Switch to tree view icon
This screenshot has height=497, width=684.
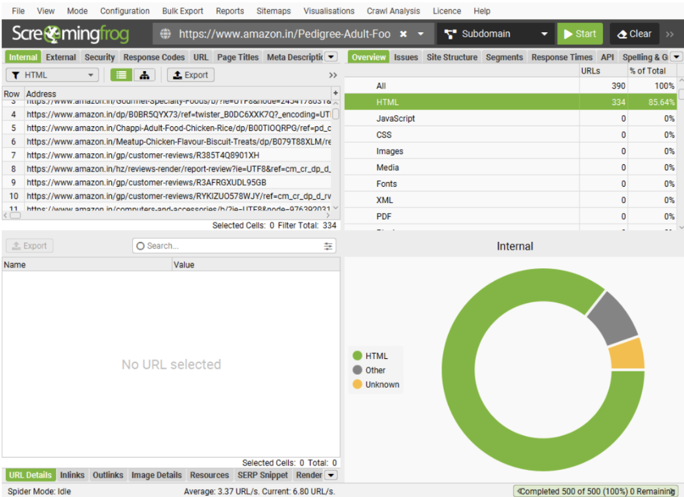[x=145, y=75]
